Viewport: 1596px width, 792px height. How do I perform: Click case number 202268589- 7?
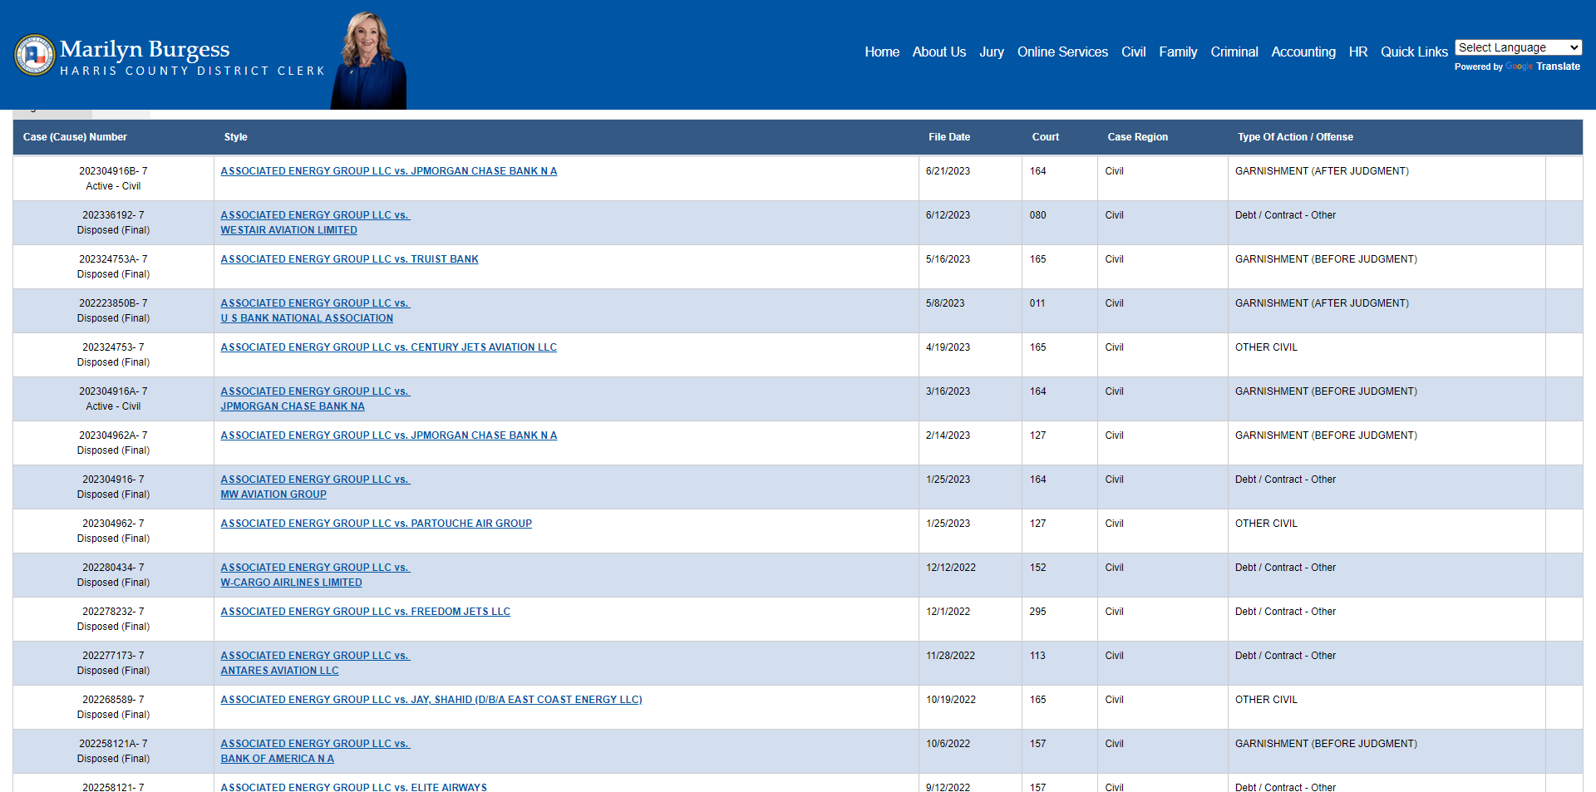pyautogui.click(x=113, y=700)
